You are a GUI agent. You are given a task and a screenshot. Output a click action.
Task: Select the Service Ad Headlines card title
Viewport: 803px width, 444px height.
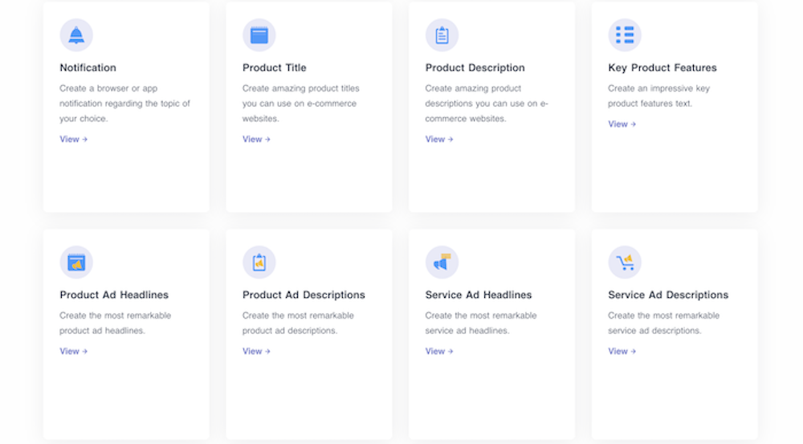pyautogui.click(x=478, y=295)
